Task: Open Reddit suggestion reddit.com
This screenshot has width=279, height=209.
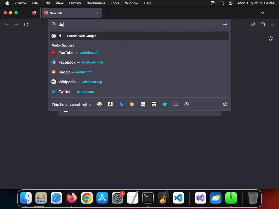Action: pos(139,72)
